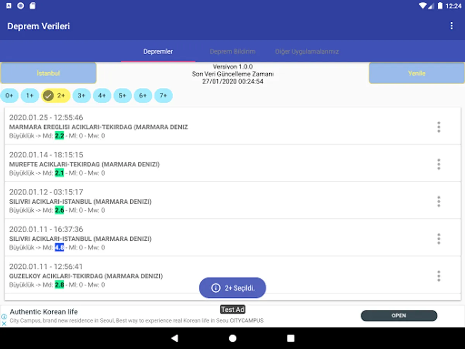Click the blue 4.8 magnitude value
Viewport: 465px width, 349px height.
pos(59,247)
